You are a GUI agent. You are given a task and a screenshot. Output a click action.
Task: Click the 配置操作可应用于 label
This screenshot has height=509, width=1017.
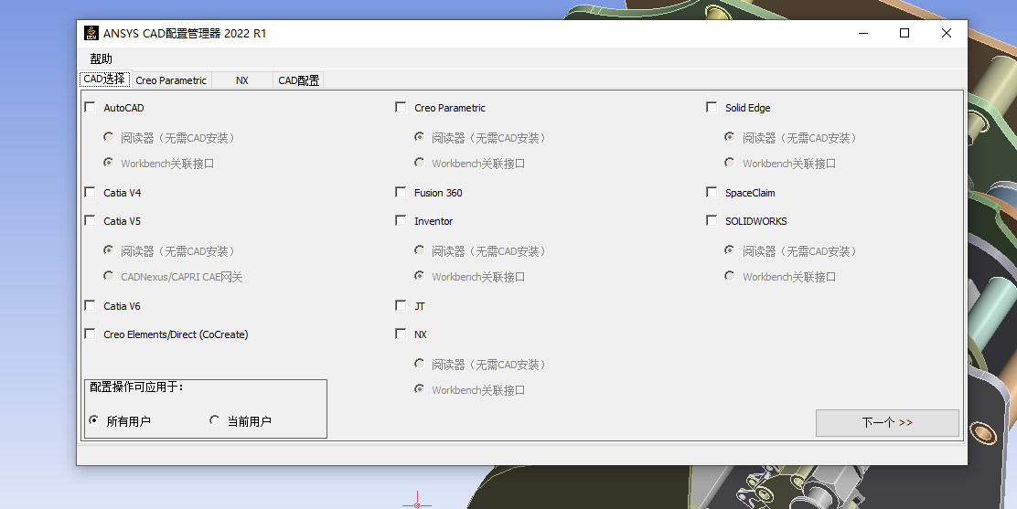pos(137,387)
